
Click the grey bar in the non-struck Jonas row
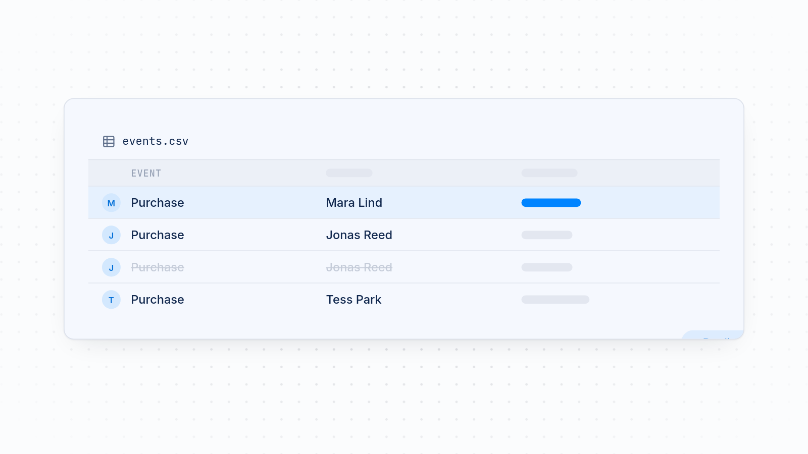(x=547, y=235)
